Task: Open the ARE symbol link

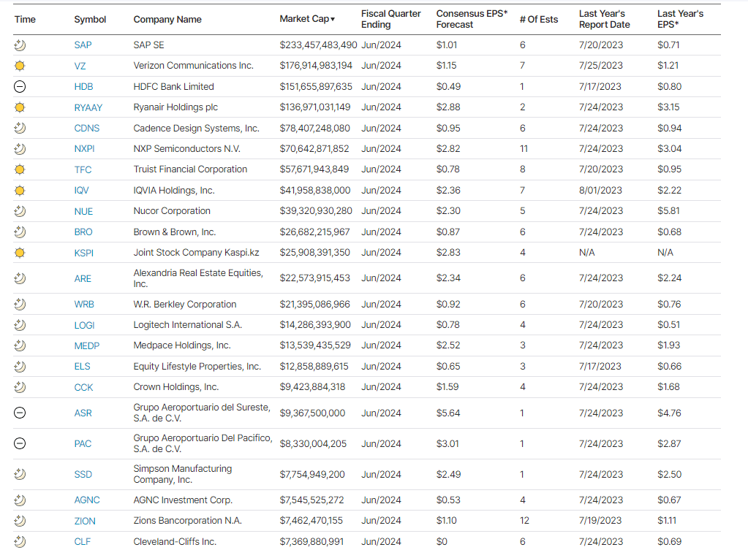Action: pos(83,279)
